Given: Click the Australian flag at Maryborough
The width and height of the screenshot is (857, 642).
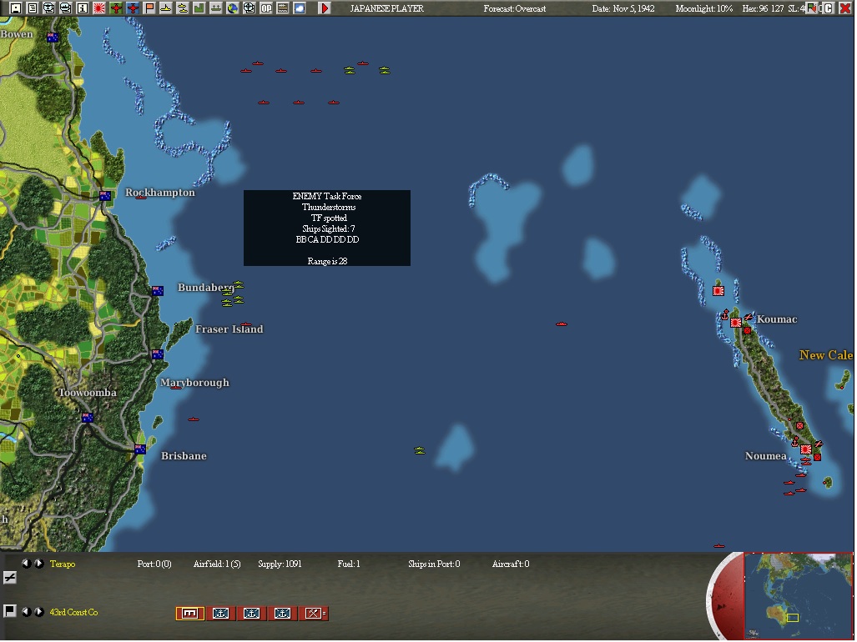Looking at the screenshot, I should 158,354.
